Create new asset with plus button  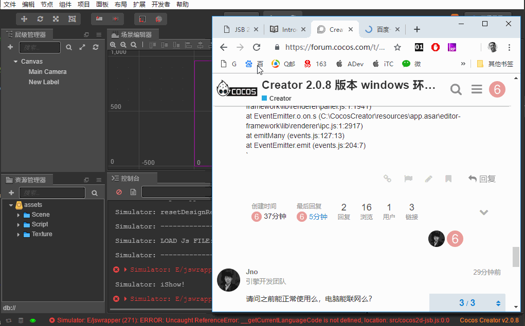click(x=11, y=193)
